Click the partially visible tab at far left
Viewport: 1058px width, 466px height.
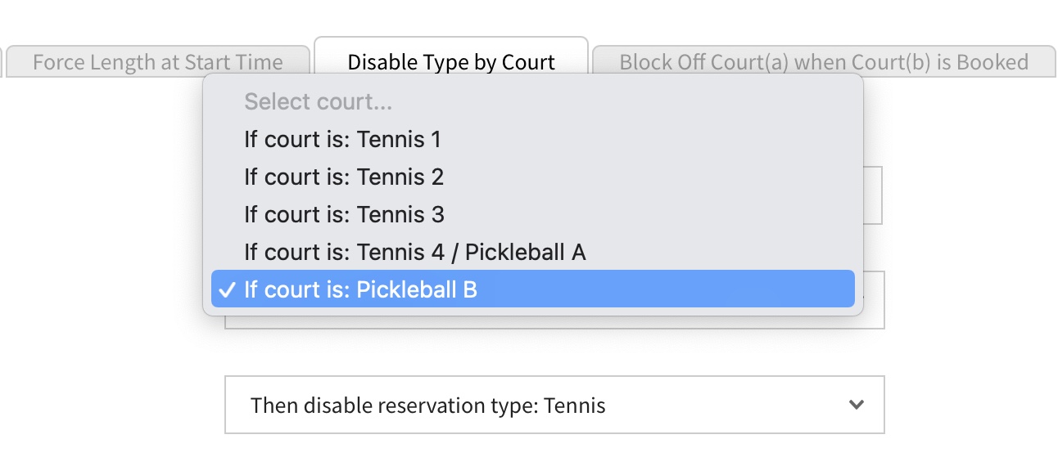click(x=2, y=62)
